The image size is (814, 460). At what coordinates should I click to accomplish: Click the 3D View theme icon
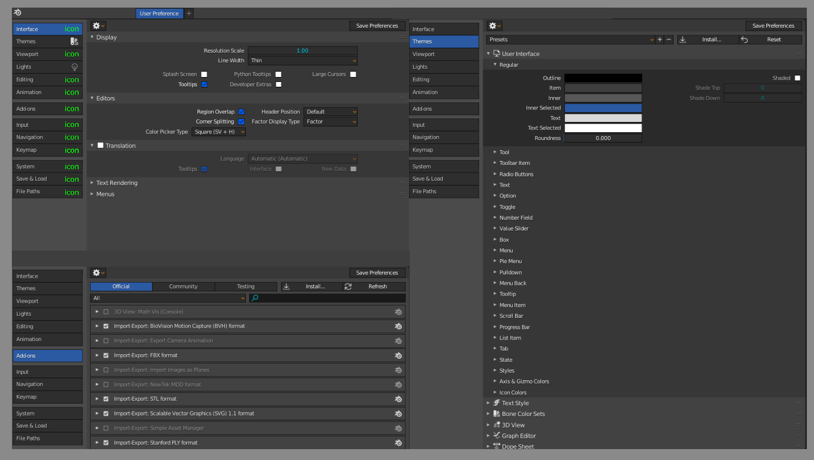pyautogui.click(x=497, y=425)
